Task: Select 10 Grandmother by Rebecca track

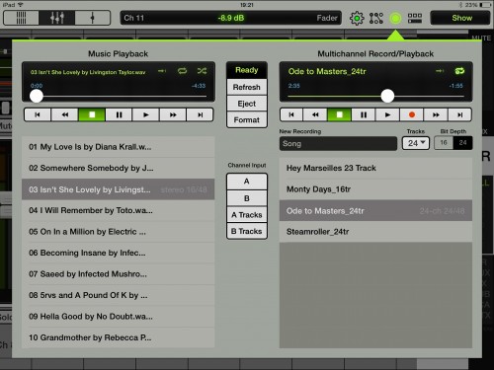Action: pyautogui.click(x=118, y=337)
